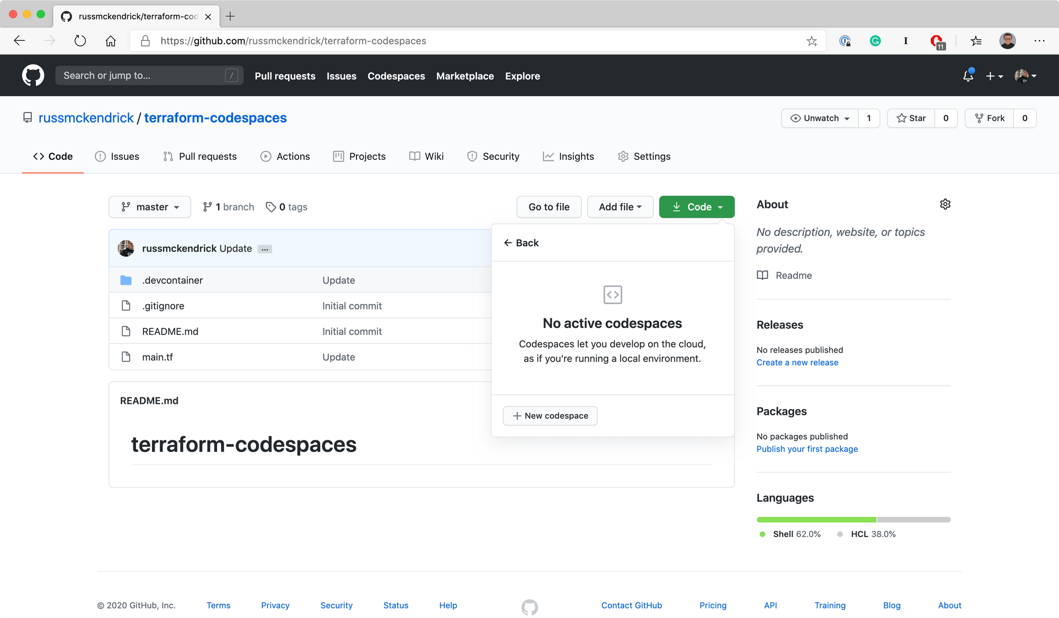Viewport: 1059px width, 618px height.
Task: Open a new browser tab
Action: [x=230, y=16]
